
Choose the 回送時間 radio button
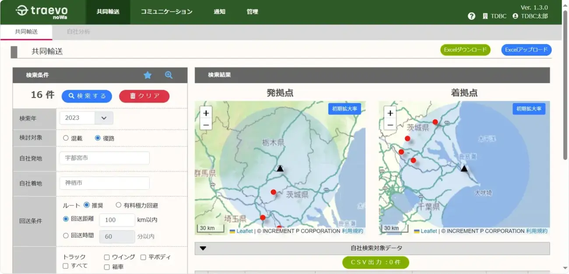66,235
